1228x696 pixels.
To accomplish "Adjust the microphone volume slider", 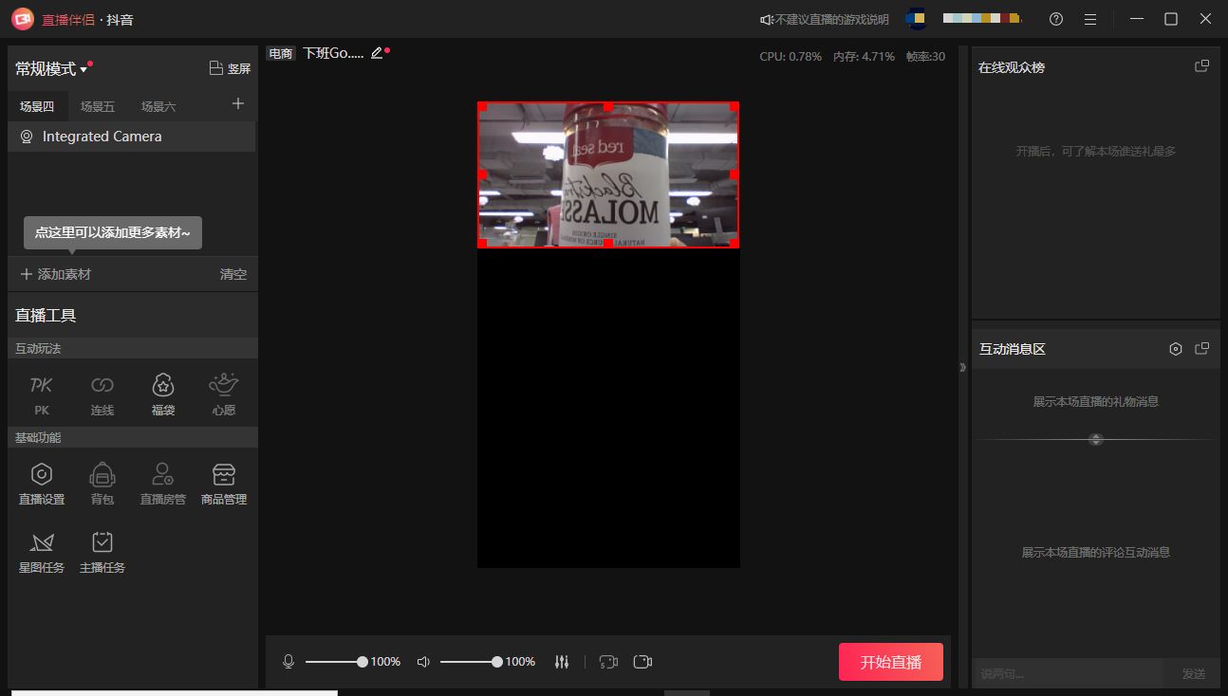I will point(336,662).
